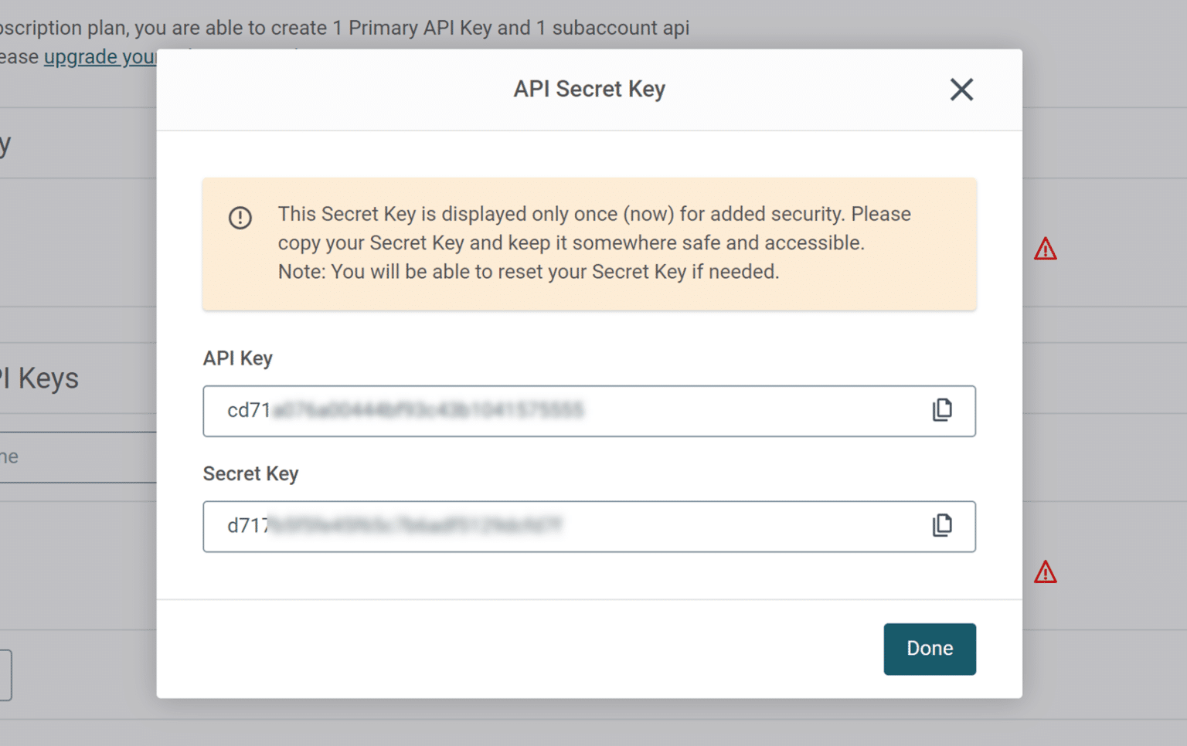Click the copy-to-clipboard icon beside the masked secret value
1187x746 pixels.
(x=942, y=526)
